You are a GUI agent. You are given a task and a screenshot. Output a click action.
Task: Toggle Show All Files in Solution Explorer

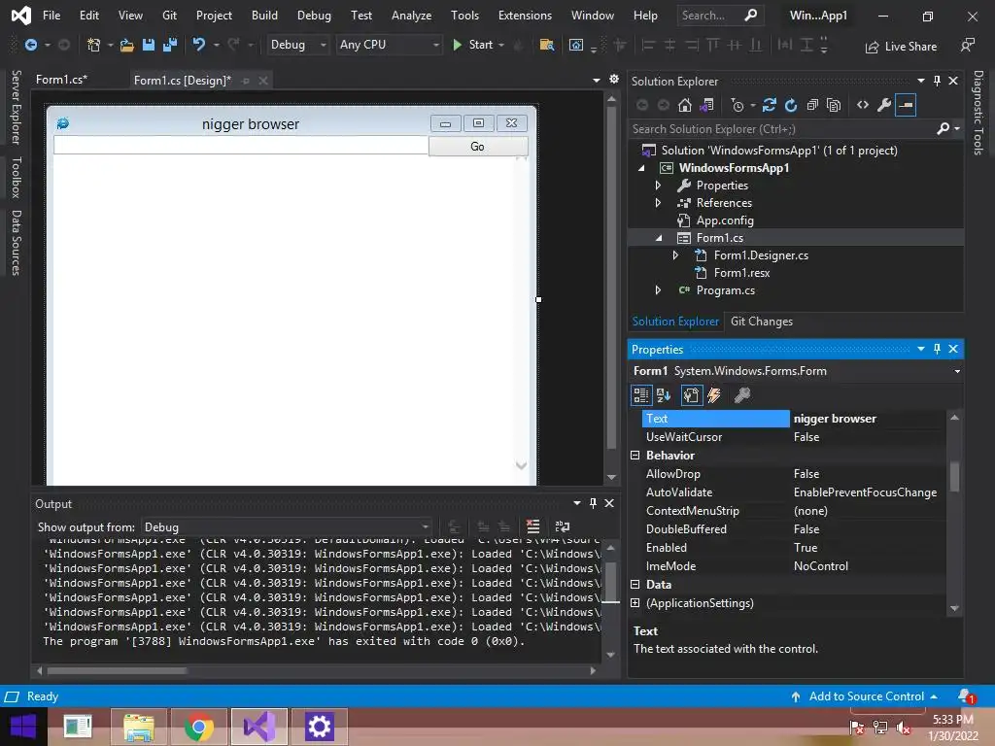pyautogui.click(x=834, y=105)
